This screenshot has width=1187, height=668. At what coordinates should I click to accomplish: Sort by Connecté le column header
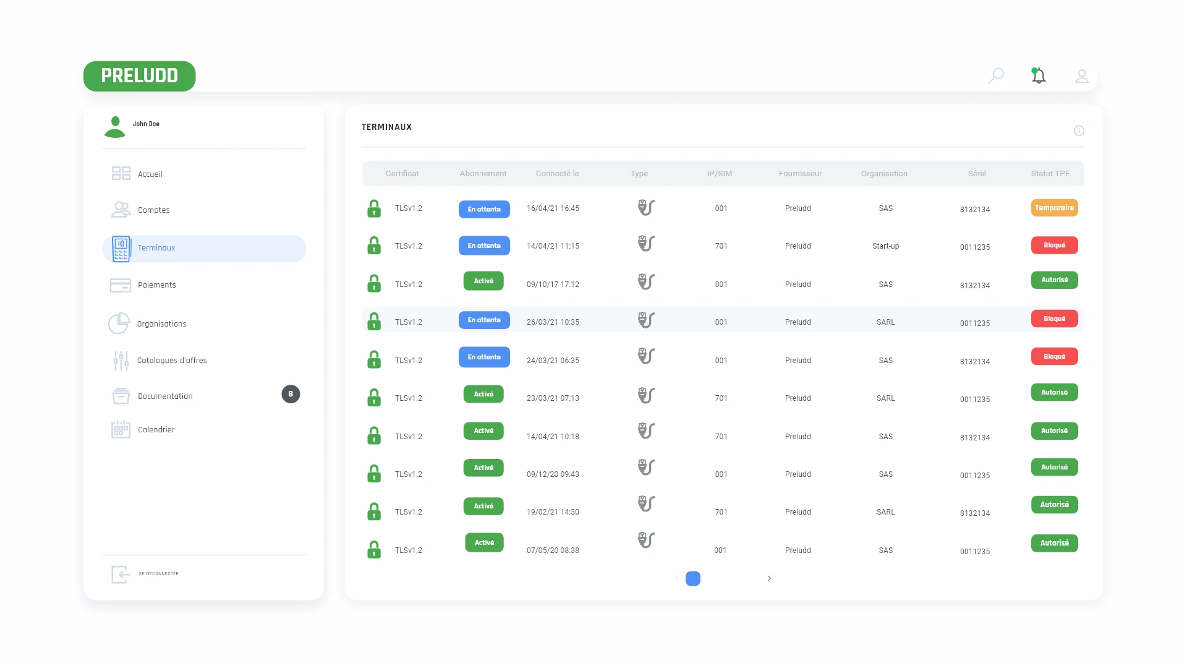557,174
